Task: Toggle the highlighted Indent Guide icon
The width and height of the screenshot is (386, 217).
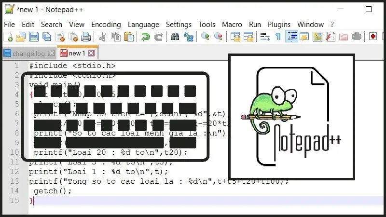Action: click(x=291, y=37)
